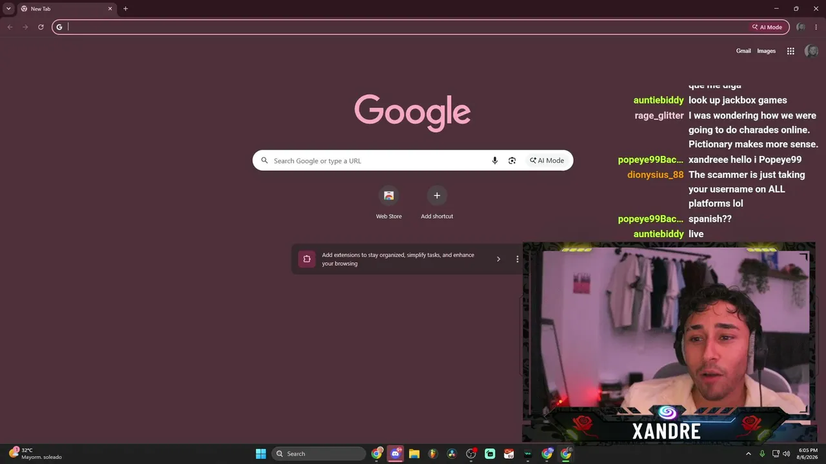Screen dimensions: 826x464
Task: Click the Add shortcut plus button
Action: [x=437, y=195]
